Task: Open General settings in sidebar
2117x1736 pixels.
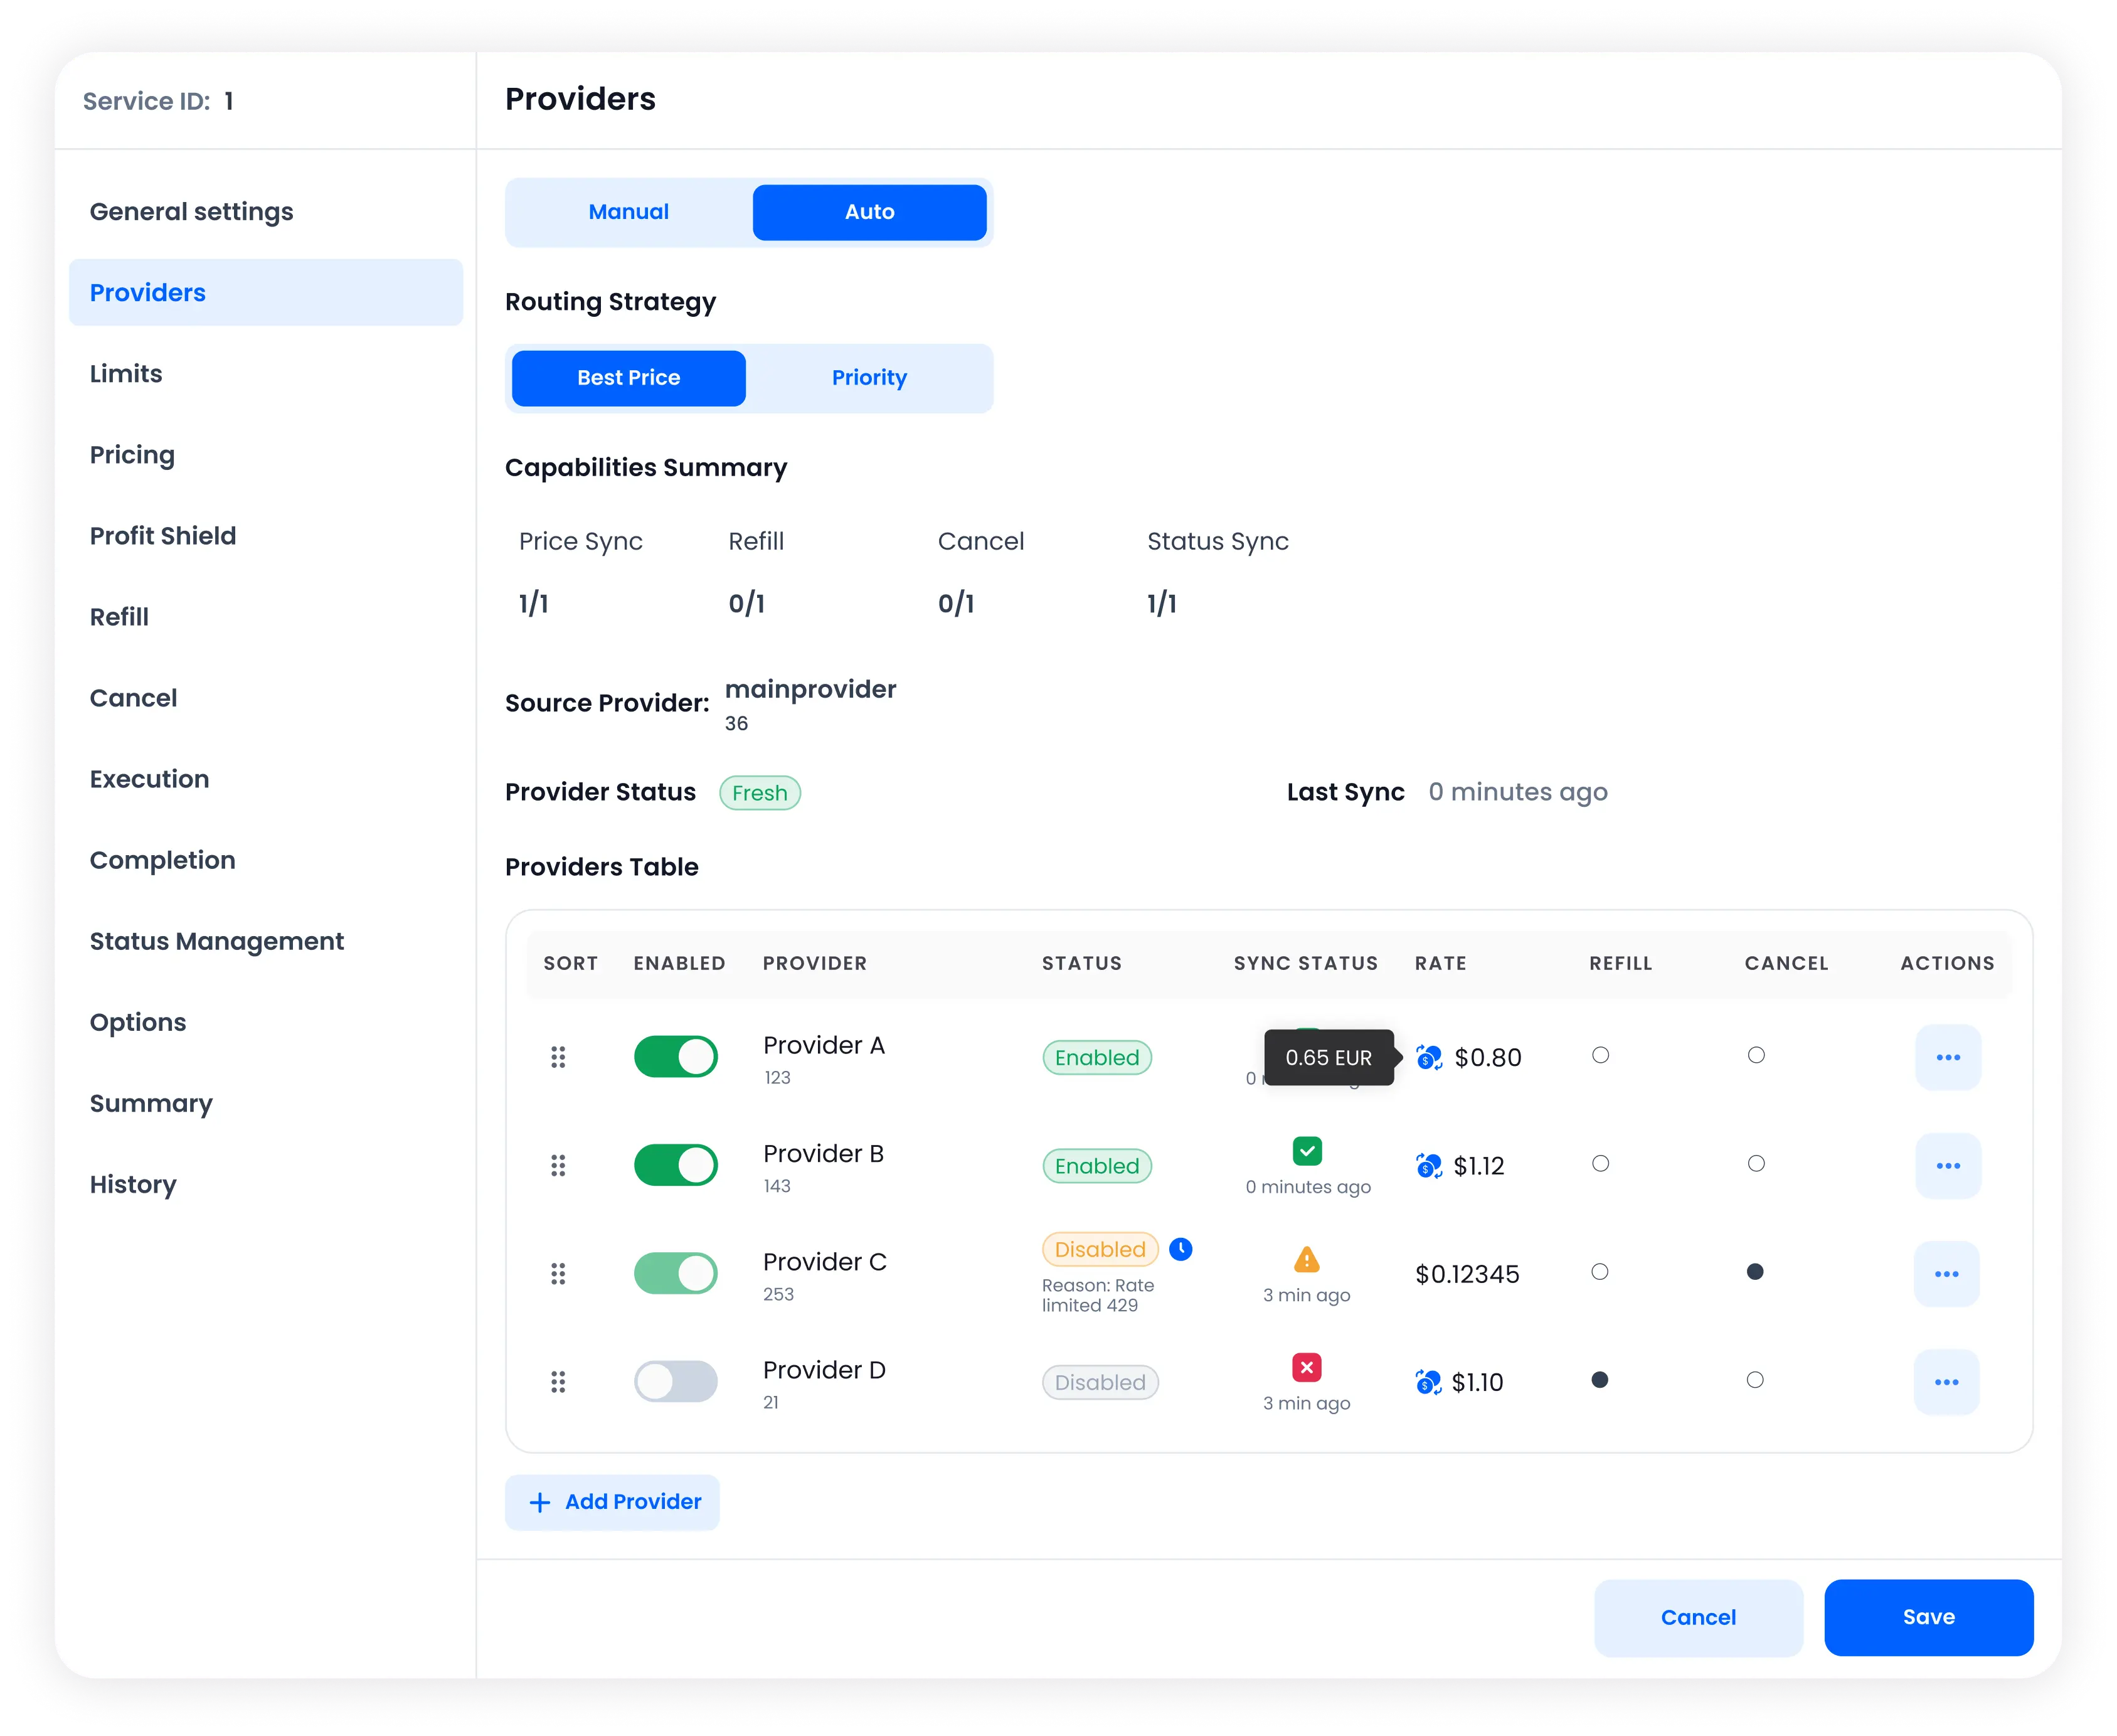Action: 266,212
